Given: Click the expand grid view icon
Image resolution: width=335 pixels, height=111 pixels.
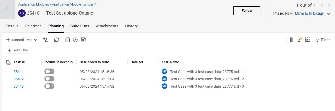Looking at the screenshot, I should 307,40.
